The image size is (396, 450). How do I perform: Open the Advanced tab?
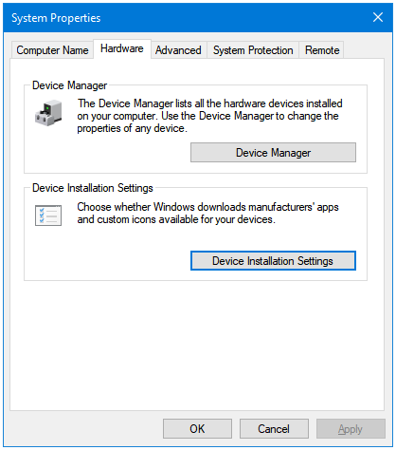(x=178, y=50)
